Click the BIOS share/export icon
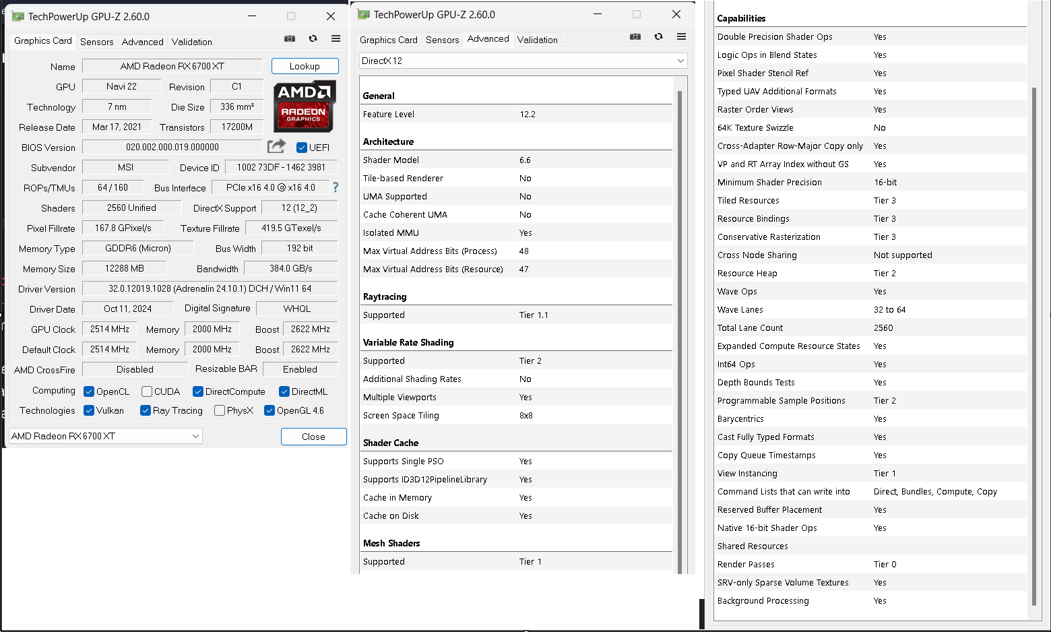 pos(276,146)
